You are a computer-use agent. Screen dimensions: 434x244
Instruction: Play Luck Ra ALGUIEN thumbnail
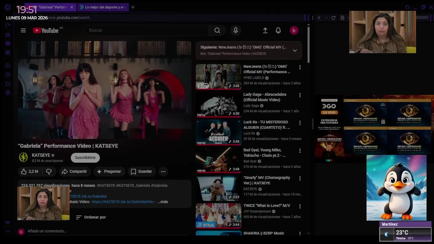pos(218,132)
